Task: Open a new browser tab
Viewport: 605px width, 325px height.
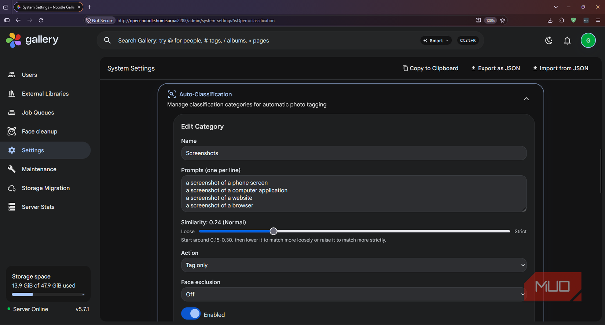Action: click(89, 7)
